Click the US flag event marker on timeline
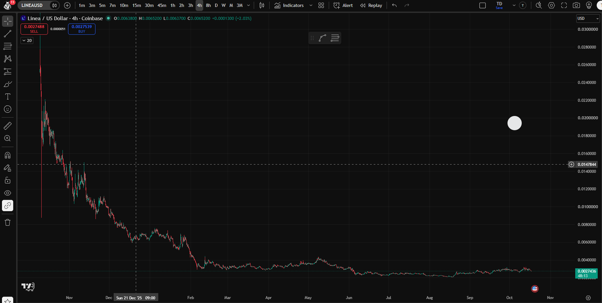Image resolution: width=602 pixels, height=303 pixels. 535,288
